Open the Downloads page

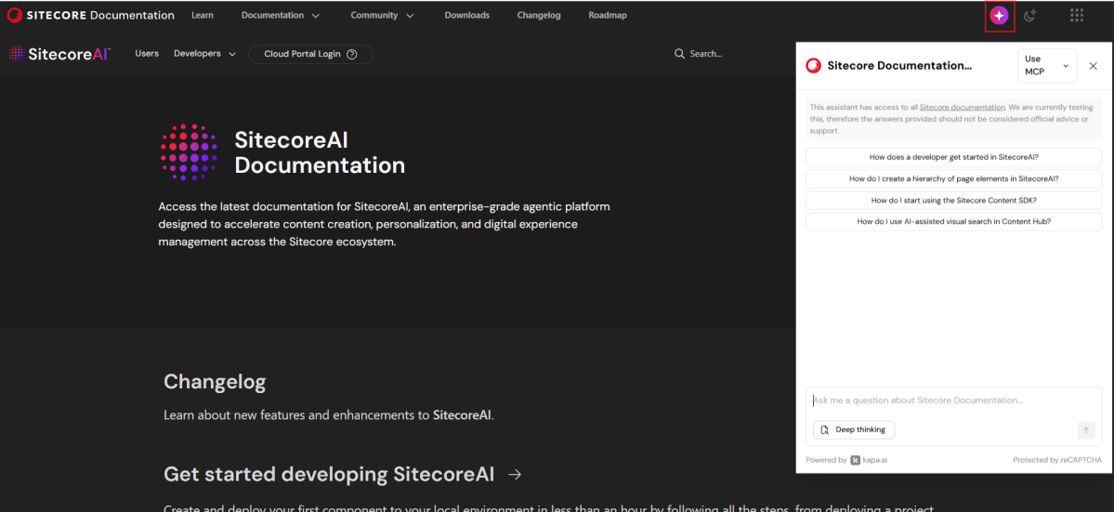[466, 15]
